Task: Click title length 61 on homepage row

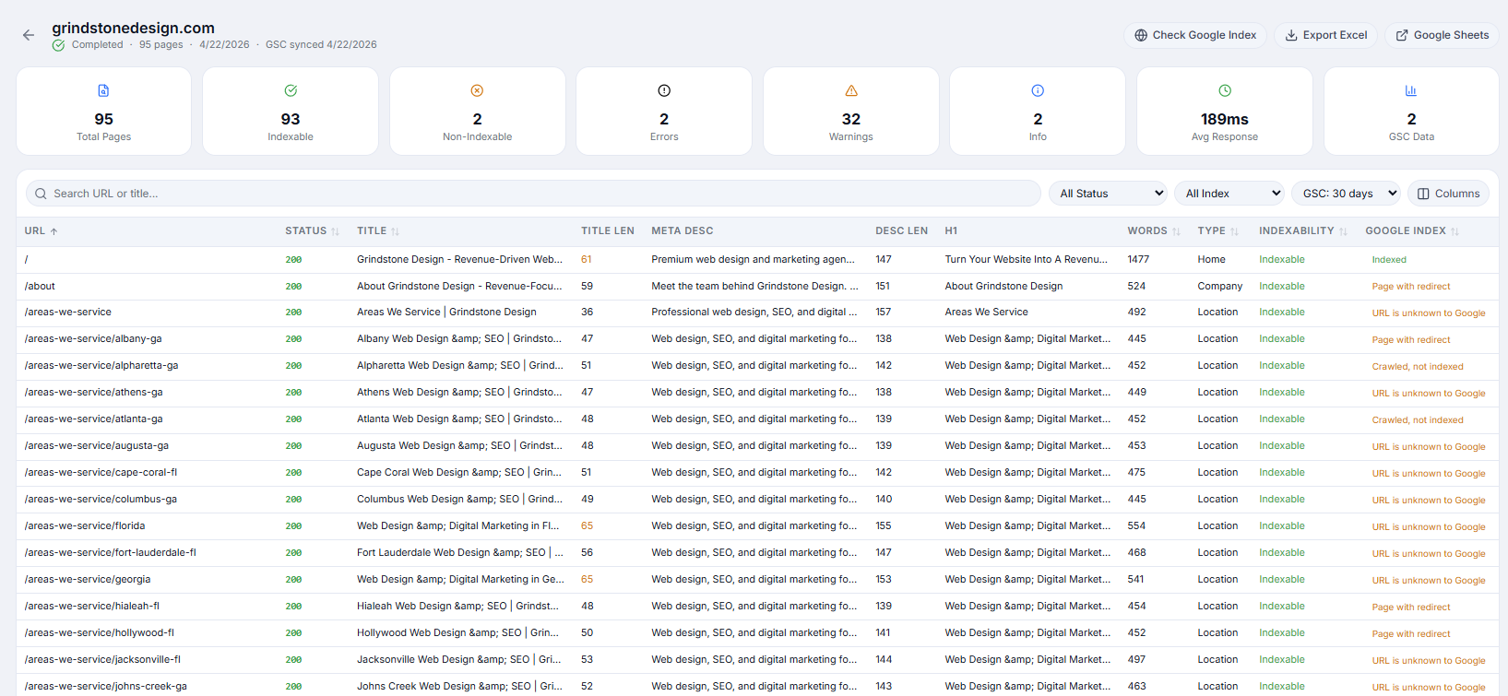Action: point(587,259)
